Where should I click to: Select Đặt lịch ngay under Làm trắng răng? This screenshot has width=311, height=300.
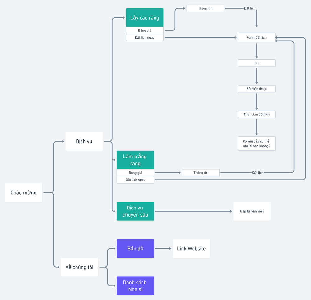coord(135,180)
